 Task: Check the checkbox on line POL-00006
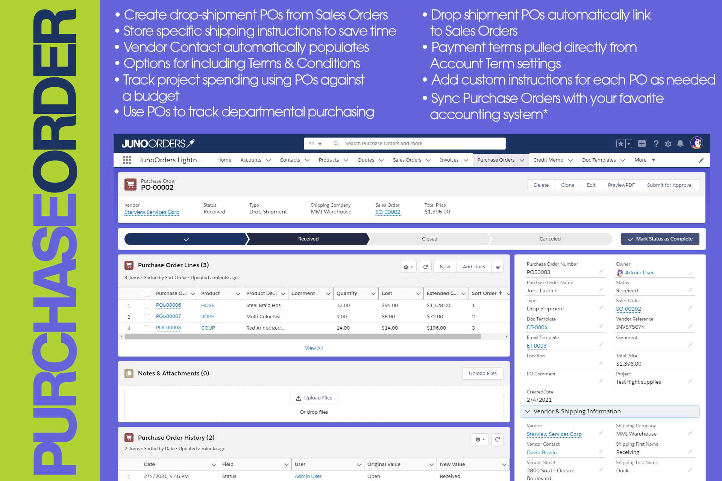pyautogui.click(x=147, y=305)
